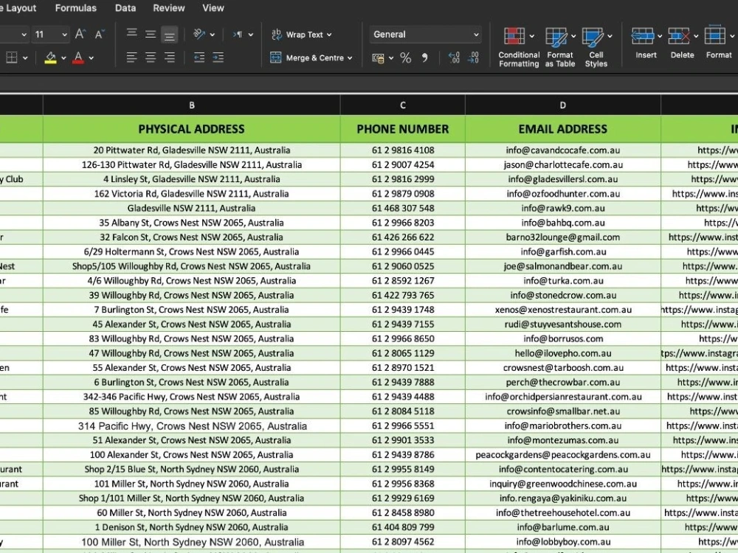Increase decimal places

[x=454, y=58]
